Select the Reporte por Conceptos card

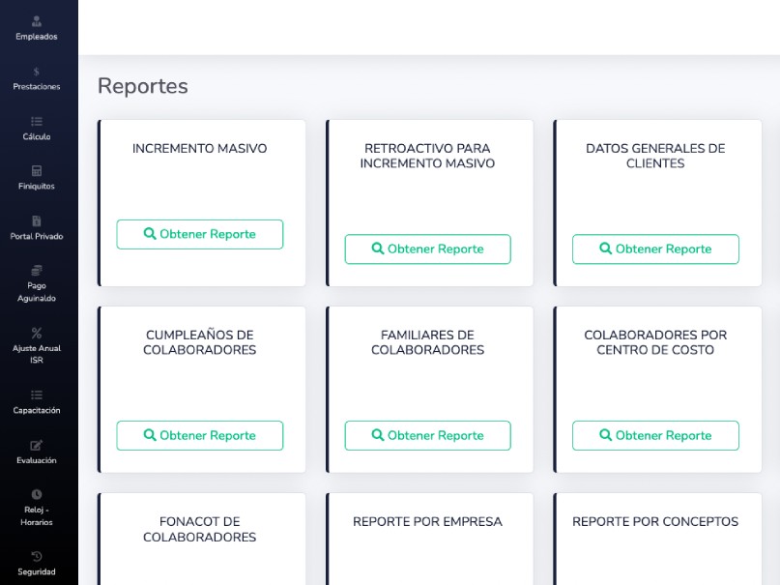click(x=655, y=523)
